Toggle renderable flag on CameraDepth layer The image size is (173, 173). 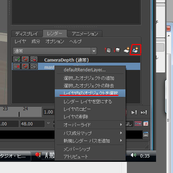[17, 59]
